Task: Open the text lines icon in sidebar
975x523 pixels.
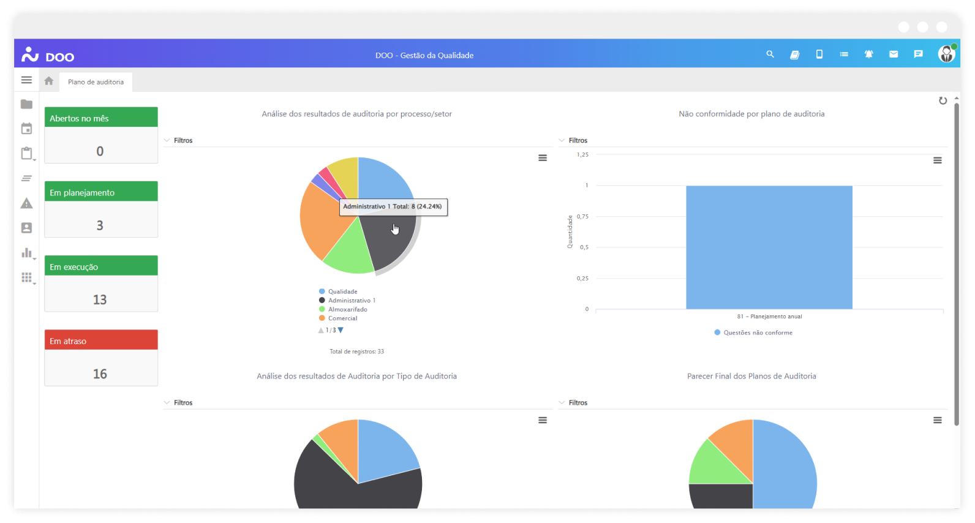Action: point(26,178)
